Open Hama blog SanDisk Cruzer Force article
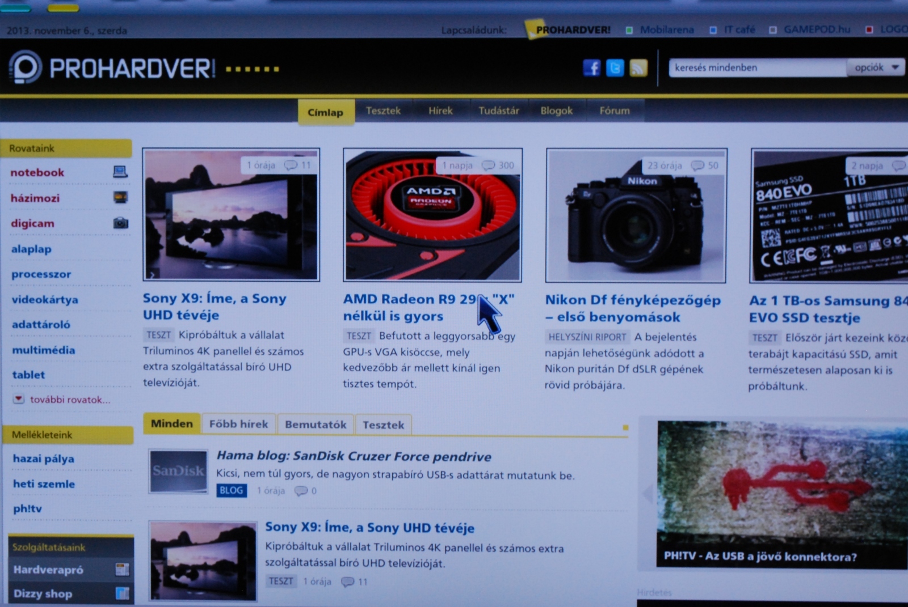Screen dimensions: 908x607 point(354,456)
